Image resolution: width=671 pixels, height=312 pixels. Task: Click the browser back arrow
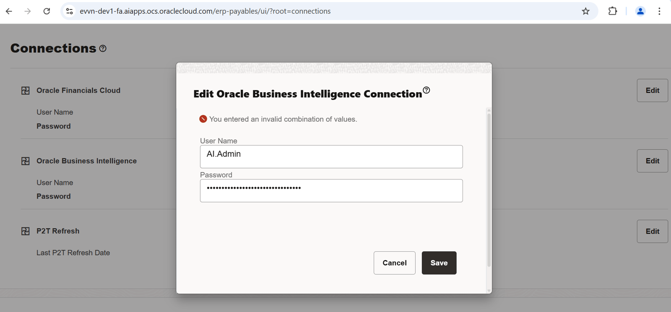pos(9,11)
